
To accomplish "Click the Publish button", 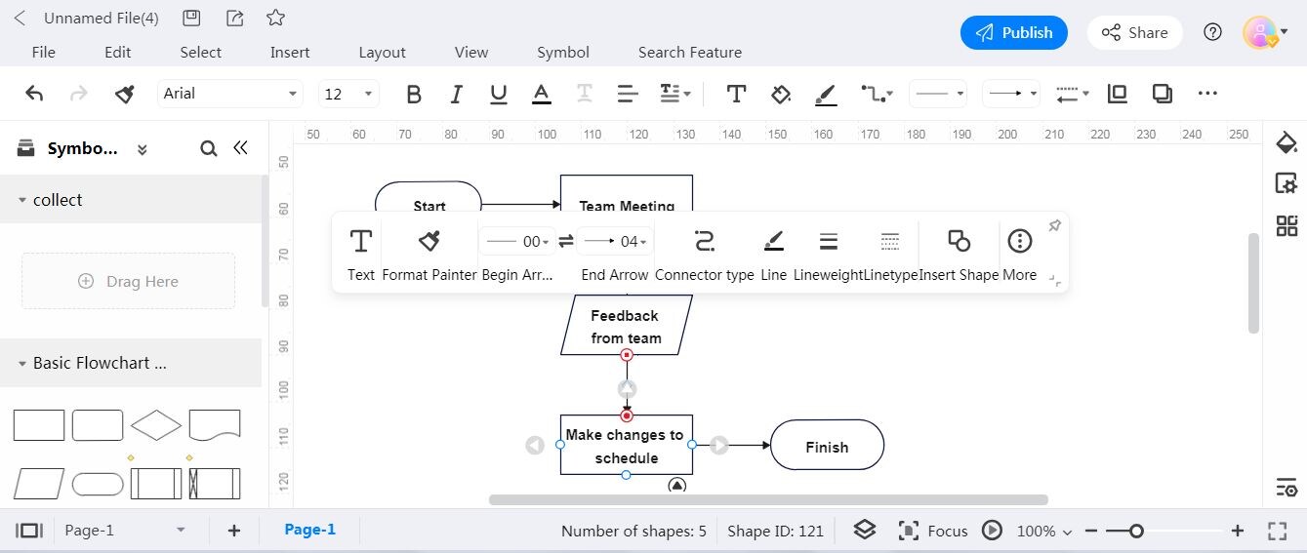I will (1014, 32).
